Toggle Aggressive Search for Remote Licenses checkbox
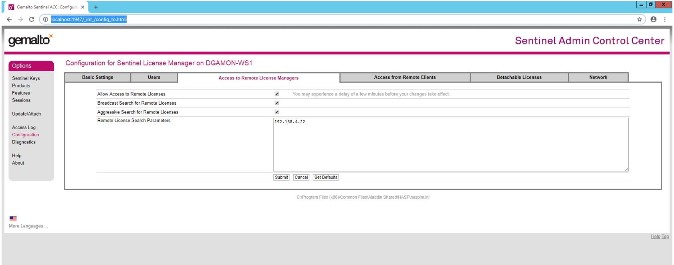Viewport: 674px width, 265px height. (277, 112)
